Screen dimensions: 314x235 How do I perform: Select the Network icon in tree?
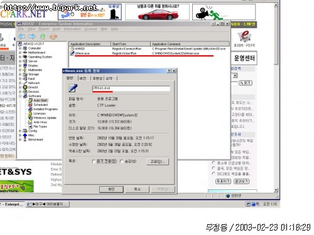click(25, 83)
